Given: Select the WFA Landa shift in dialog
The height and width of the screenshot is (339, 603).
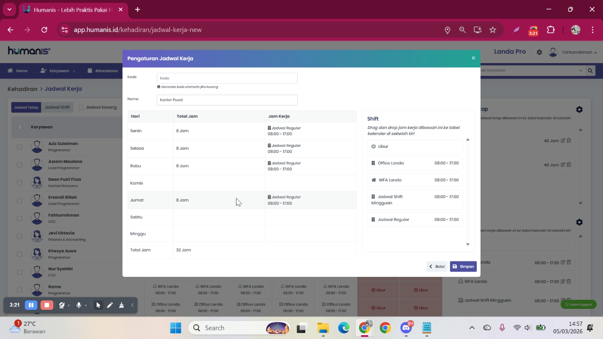Looking at the screenshot, I should click(x=415, y=180).
